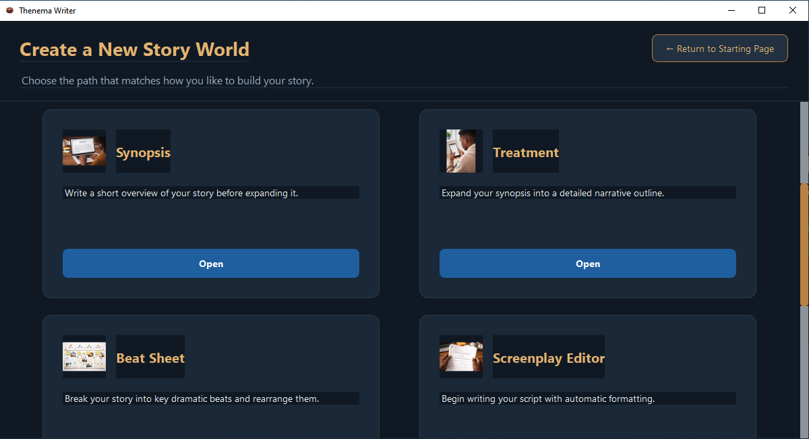Click 'Expand your synopsis into a detailed narrative outline' text
Viewport: 809px width, 439px height.
(x=553, y=193)
